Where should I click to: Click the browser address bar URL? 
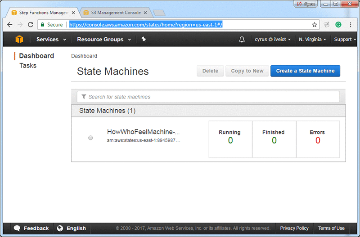[146, 25]
